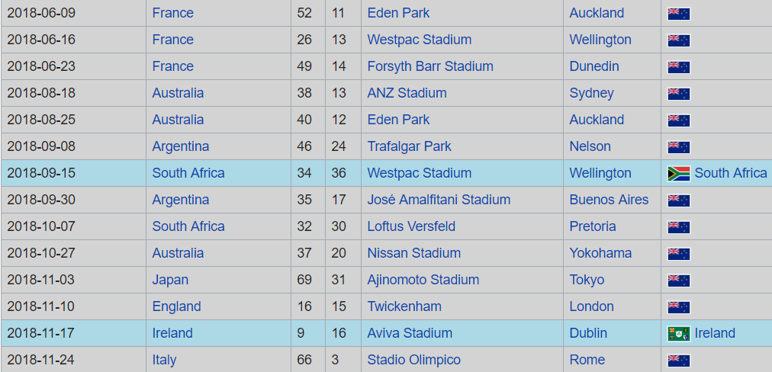Open the Nissan Stadium link
Image resolution: width=772 pixels, height=372 pixels.
(x=413, y=253)
